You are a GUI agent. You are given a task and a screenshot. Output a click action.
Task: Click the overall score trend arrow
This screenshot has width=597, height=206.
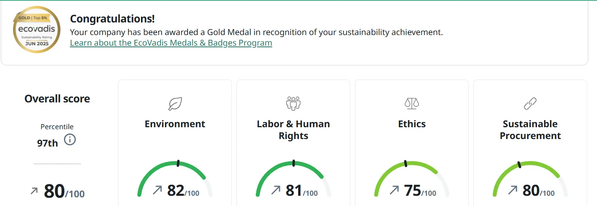(x=34, y=191)
